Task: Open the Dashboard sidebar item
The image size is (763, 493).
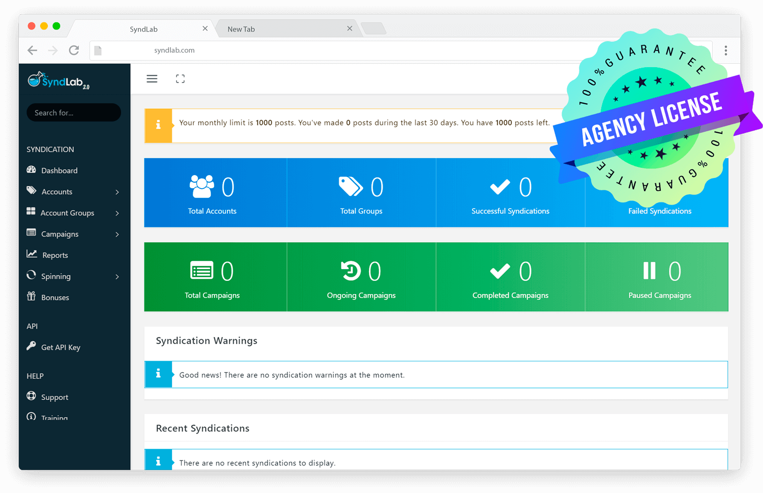Action: pyautogui.click(x=59, y=170)
